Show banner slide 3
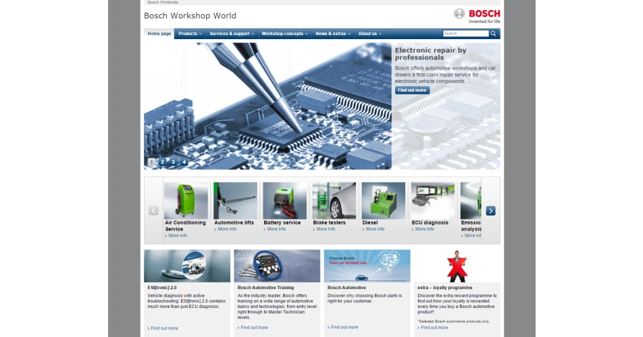 pyautogui.click(x=174, y=162)
